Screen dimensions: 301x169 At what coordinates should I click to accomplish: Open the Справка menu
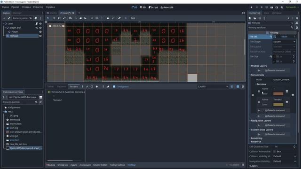pos(50,7)
